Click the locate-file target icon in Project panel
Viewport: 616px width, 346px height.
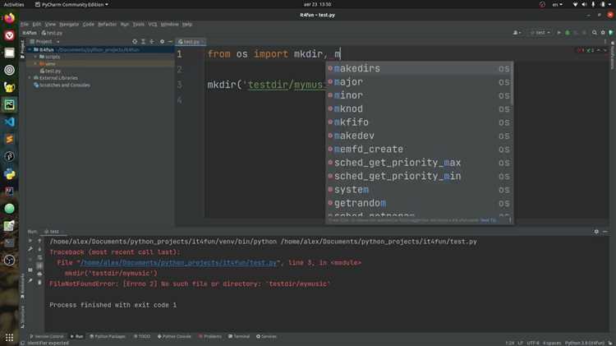[135, 41]
